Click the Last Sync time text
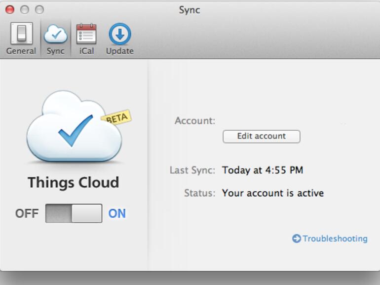The width and height of the screenshot is (380, 285). point(263,171)
